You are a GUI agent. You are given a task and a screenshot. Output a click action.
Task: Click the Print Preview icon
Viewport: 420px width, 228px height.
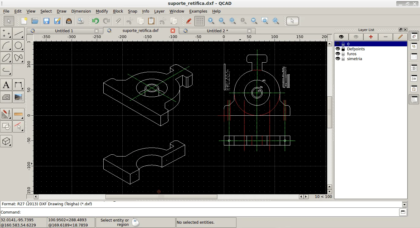coord(81,21)
